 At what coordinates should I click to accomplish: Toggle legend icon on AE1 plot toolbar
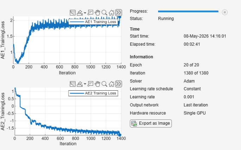73,13
